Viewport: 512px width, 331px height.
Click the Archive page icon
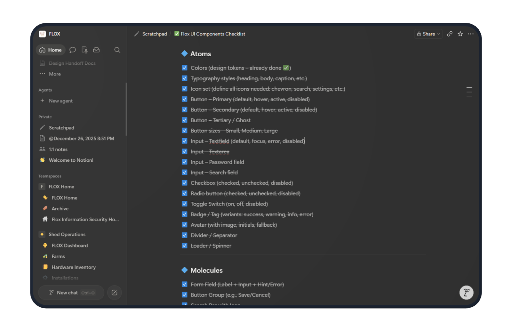(45, 208)
